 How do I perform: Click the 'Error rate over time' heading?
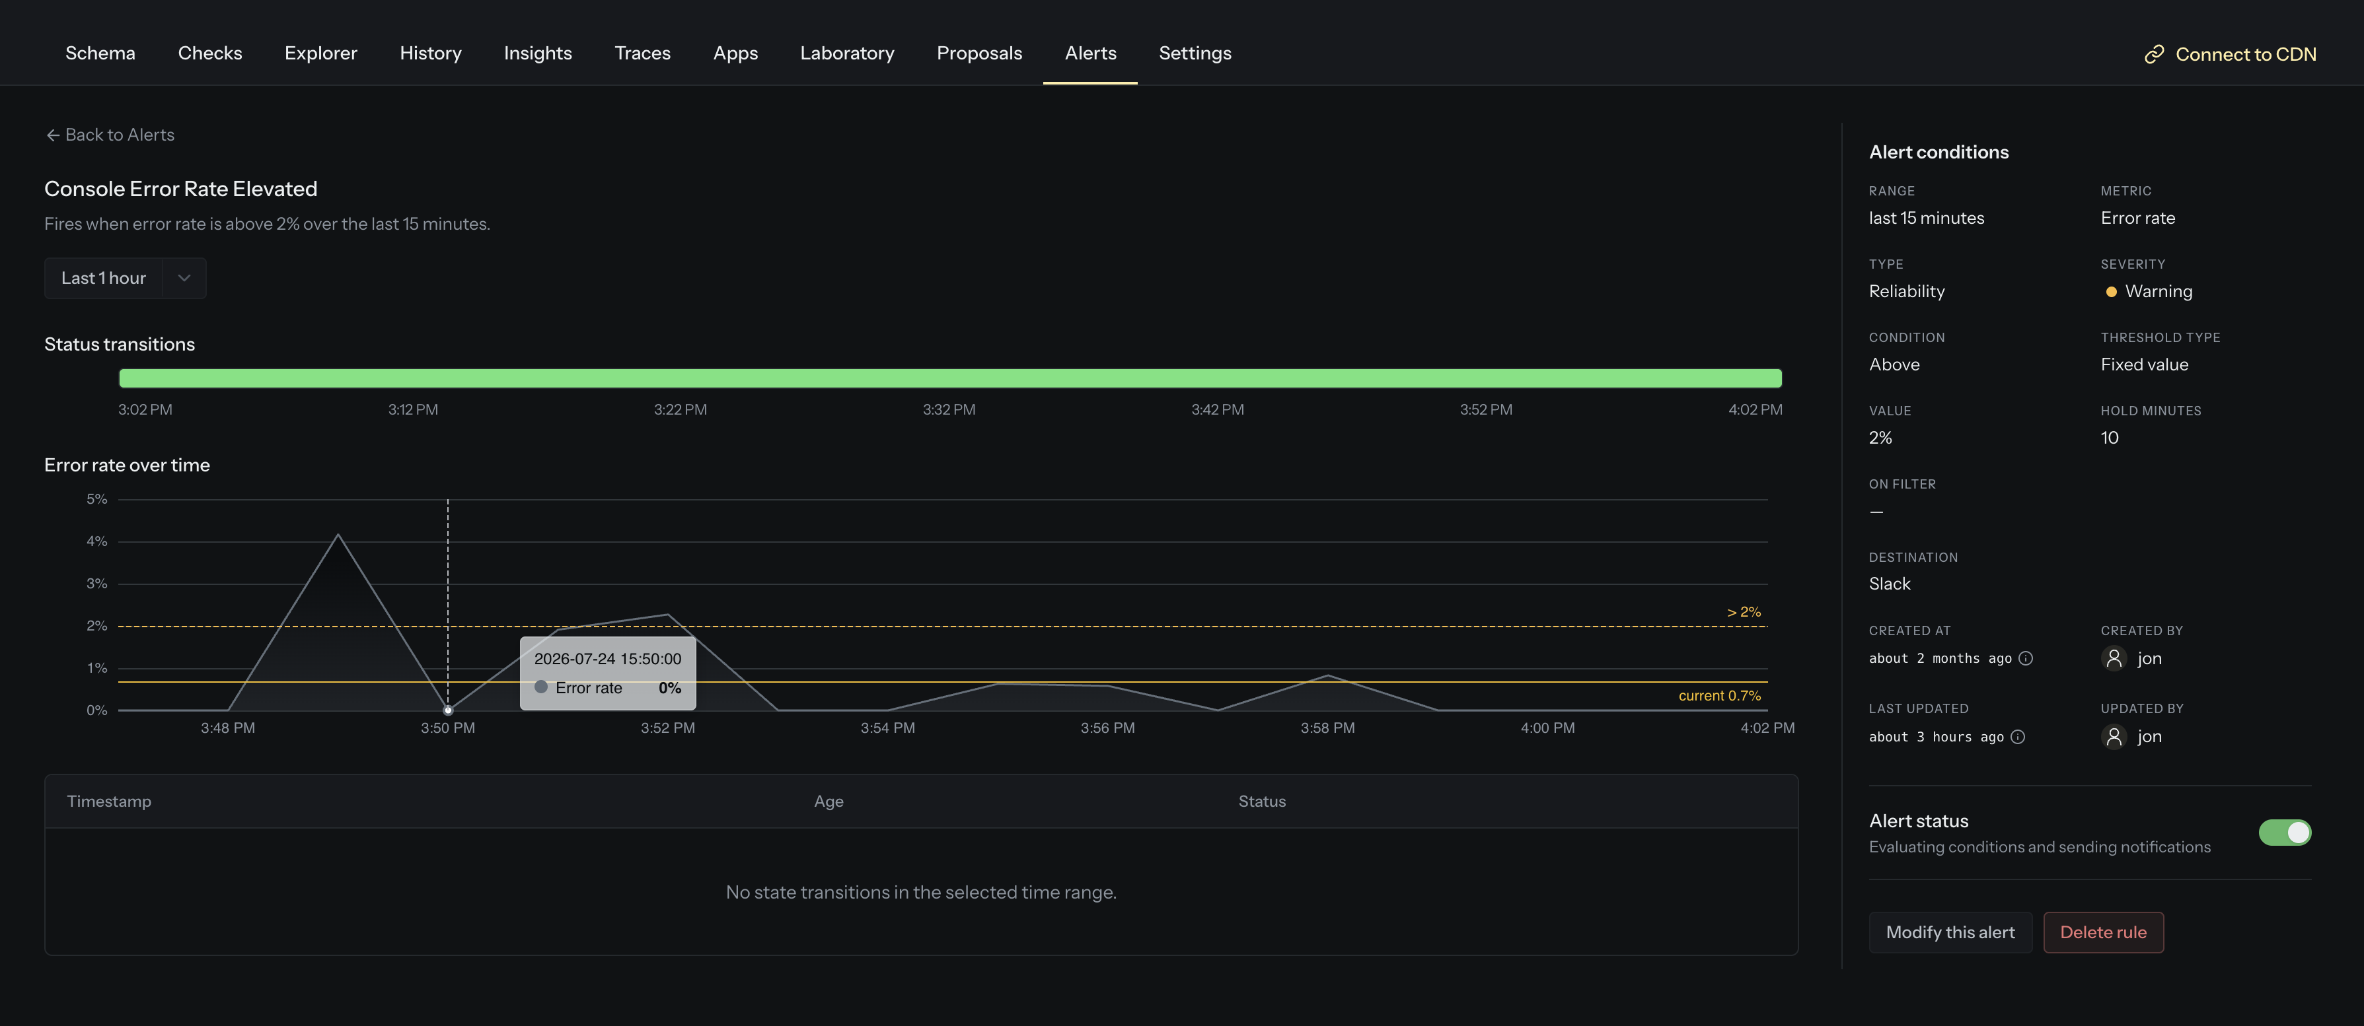[127, 465]
